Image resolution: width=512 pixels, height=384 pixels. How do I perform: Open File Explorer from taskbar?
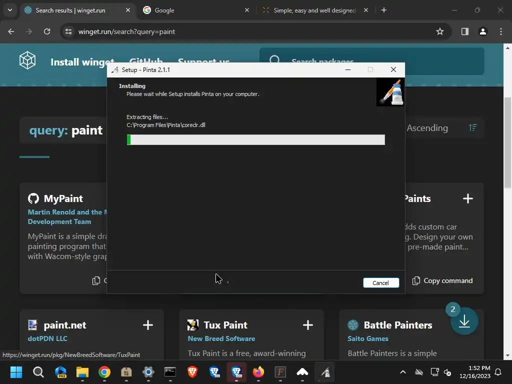pyautogui.click(x=82, y=372)
